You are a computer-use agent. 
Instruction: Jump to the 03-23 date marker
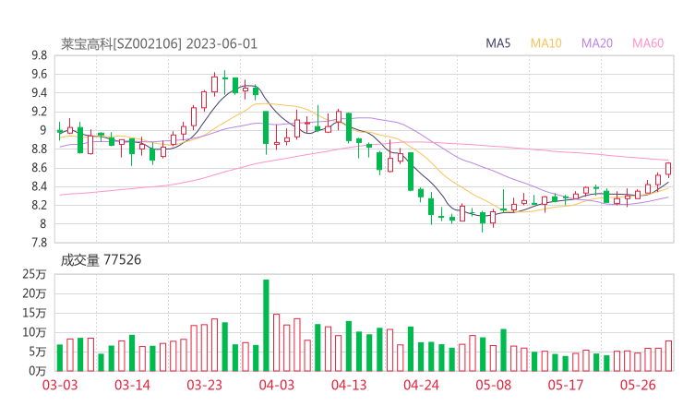[205, 385]
